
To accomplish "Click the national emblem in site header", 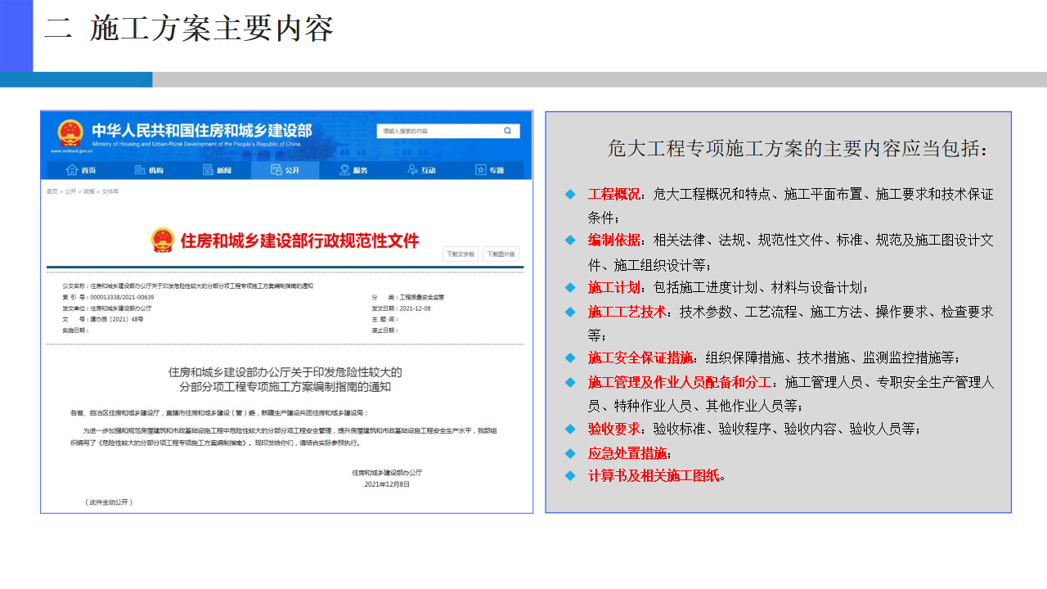I will (x=70, y=132).
